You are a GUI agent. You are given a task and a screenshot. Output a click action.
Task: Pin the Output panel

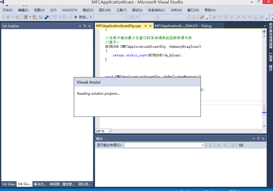tap(258, 139)
